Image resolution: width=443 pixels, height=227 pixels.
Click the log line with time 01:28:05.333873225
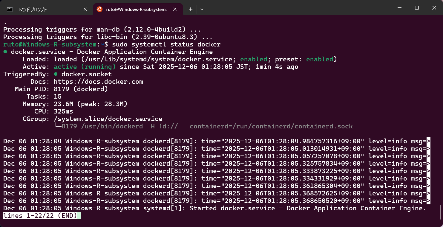click(217, 171)
